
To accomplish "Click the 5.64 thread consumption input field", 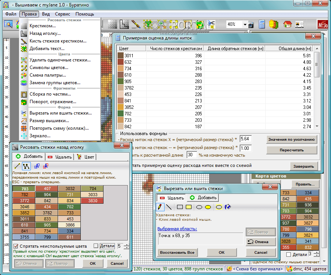I will pos(246,139).
